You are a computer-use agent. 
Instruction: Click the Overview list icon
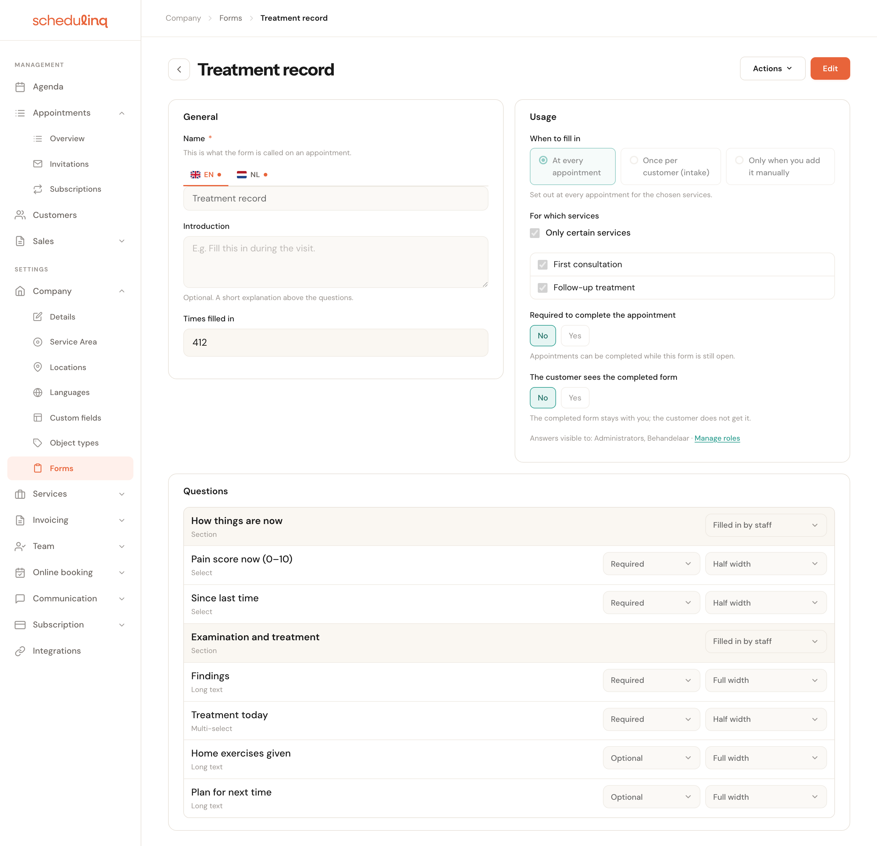pyautogui.click(x=38, y=138)
